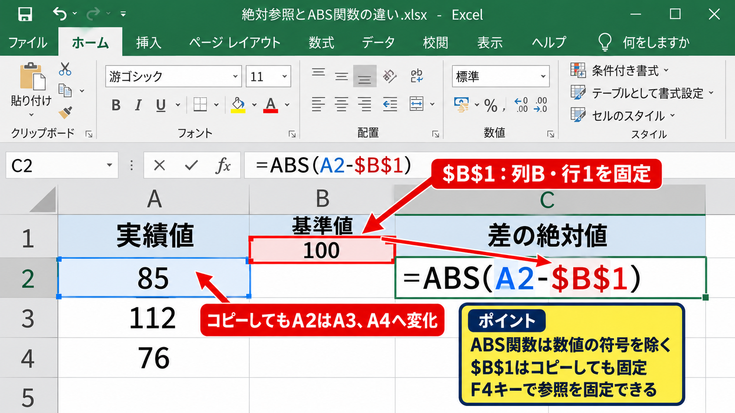Click the decrease decimal icon
735x413 pixels.
coord(540,104)
